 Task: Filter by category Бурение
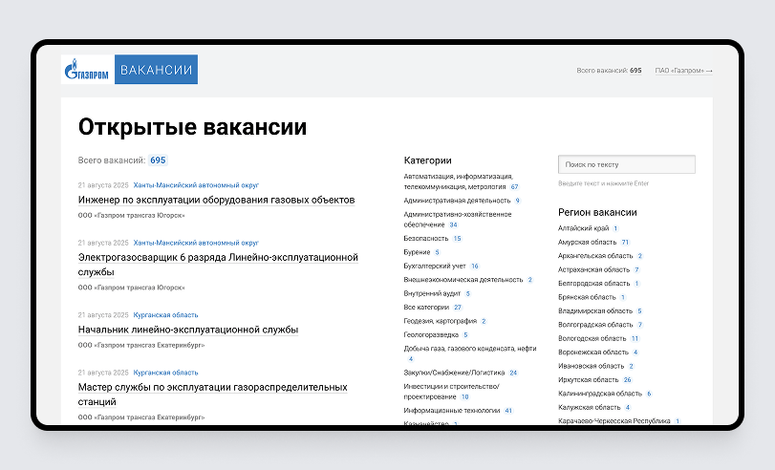pos(417,252)
